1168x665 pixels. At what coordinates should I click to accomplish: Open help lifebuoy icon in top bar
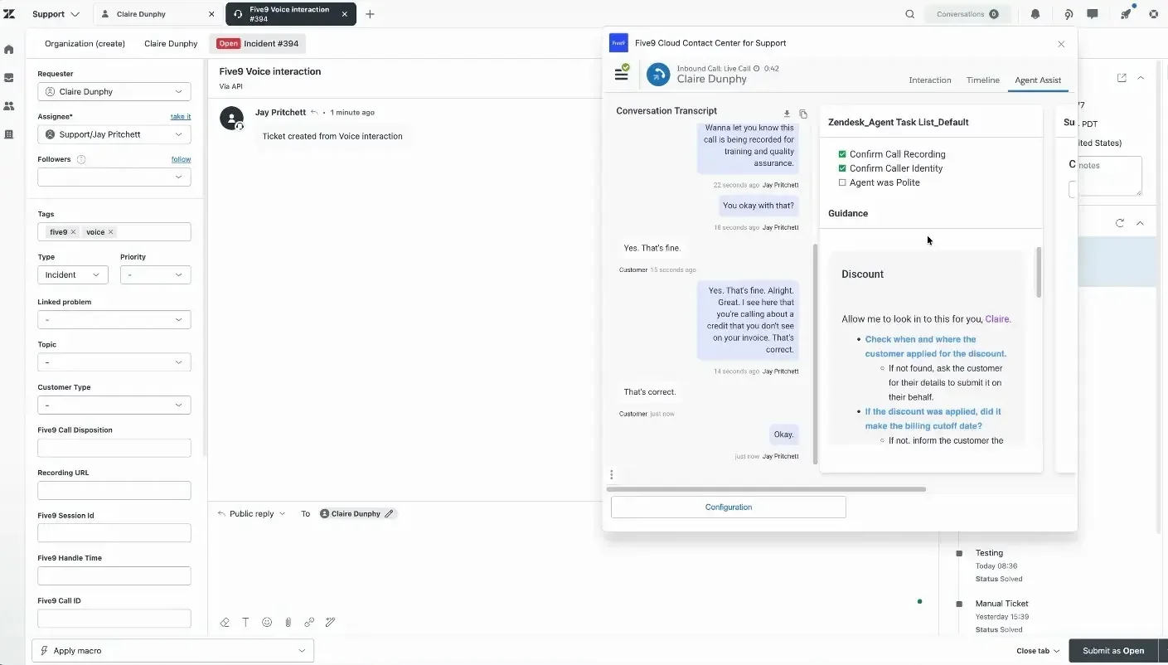pos(1153,14)
